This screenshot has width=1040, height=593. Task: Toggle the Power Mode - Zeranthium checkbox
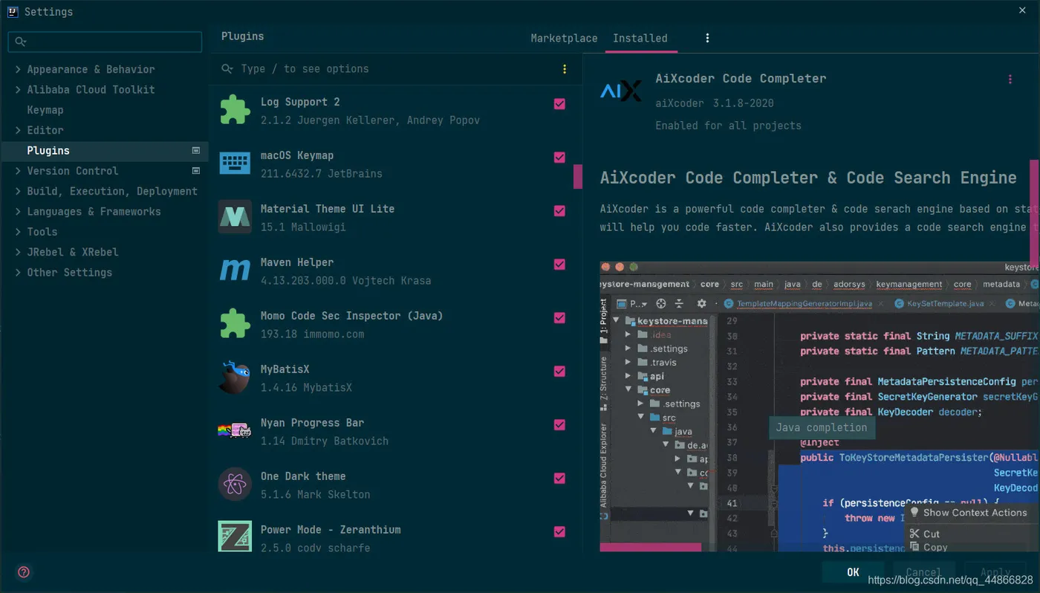pos(559,532)
